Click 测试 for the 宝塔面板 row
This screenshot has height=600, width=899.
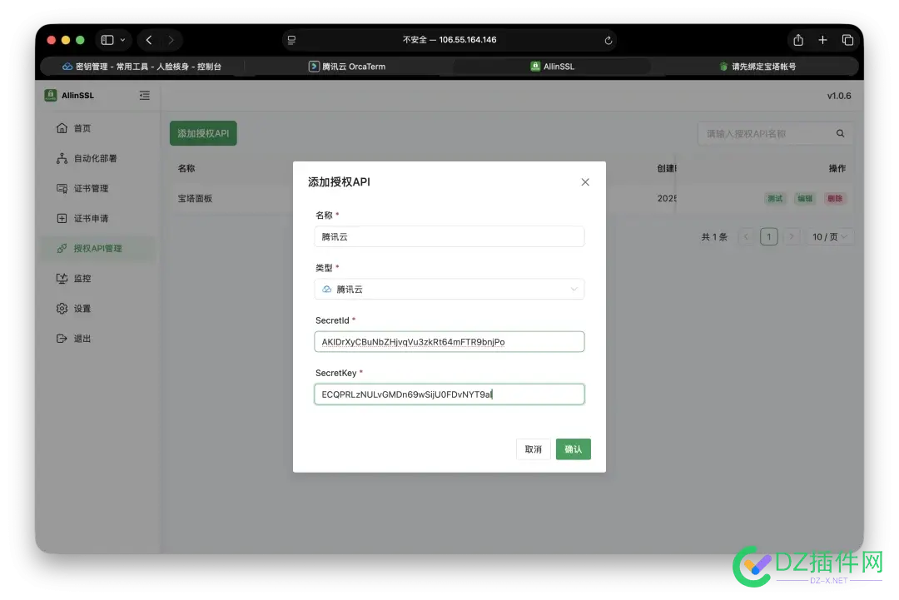coord(775,198)
